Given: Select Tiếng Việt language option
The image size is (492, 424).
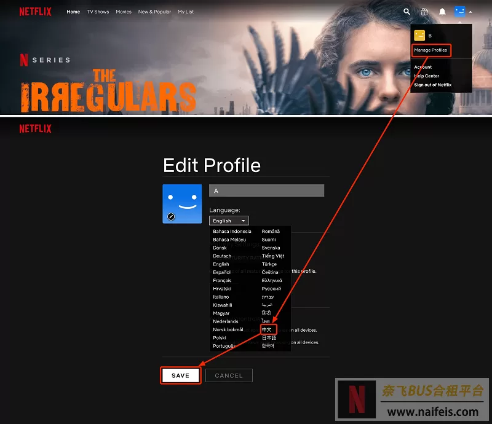Looking at the screenshot, I should click(x=273, y=256).
